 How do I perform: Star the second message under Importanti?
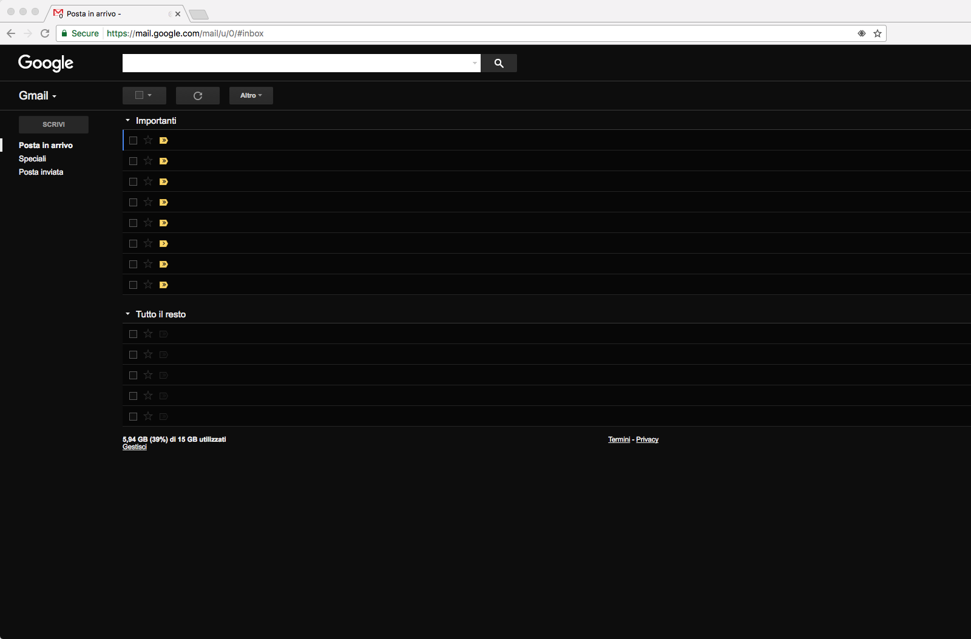[148, 161]
